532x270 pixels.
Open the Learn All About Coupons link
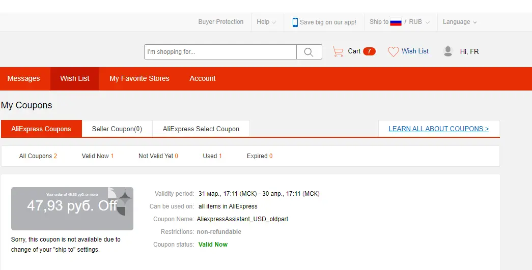click(x=439, y=129)
